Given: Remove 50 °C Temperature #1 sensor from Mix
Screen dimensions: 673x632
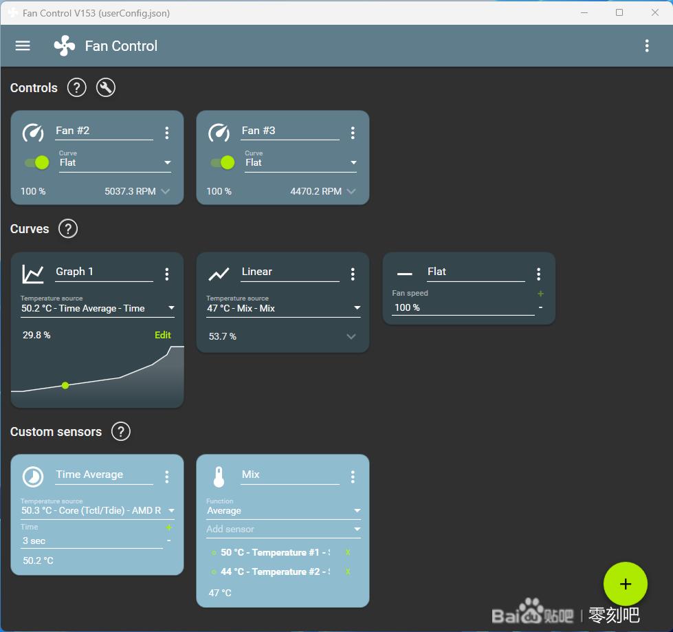Looking at the screenshot, I should pyautogui.click(x=348, y=552).
